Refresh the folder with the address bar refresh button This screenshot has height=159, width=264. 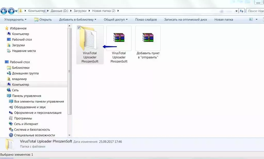(242, 11)
